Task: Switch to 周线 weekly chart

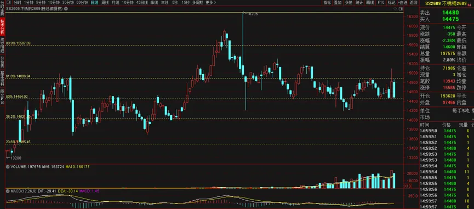Action: (105, 2)
